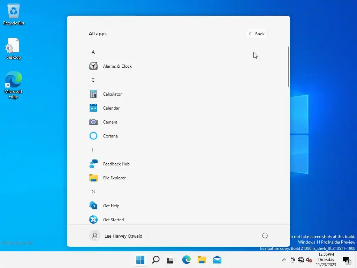Image resolution: width=357 pixels, height=268 pixels.
Task: Open Task View on the taskbar
Action: (x=171, y=260)
